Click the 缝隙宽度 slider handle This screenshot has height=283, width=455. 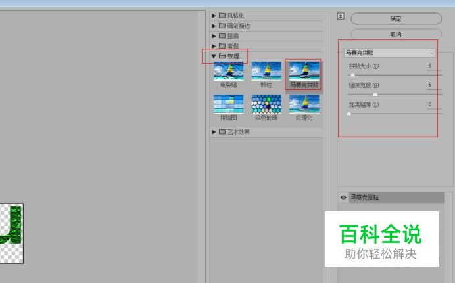(x=375, y=94)
